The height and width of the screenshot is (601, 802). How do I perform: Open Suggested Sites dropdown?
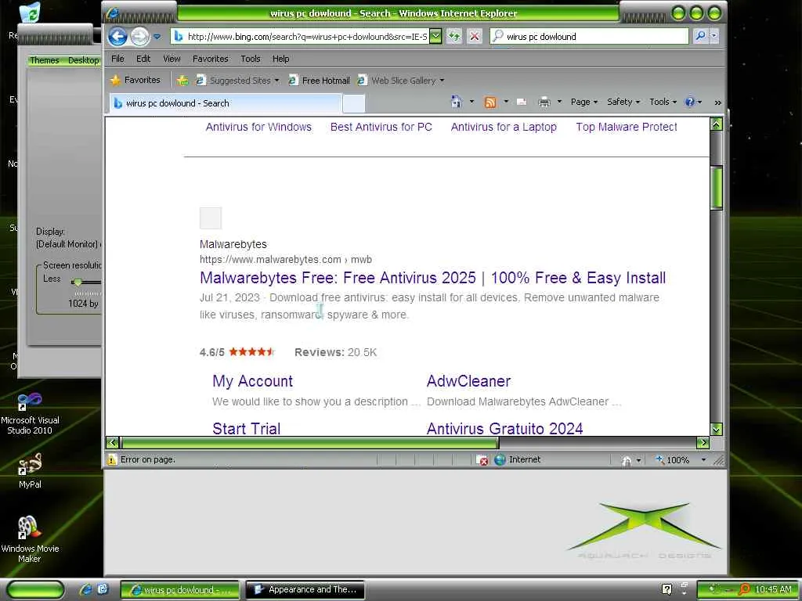(237, 81)
